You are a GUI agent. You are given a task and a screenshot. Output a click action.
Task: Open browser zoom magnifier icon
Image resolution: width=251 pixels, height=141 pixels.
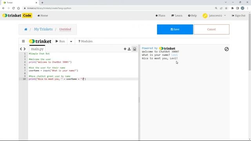216,8
